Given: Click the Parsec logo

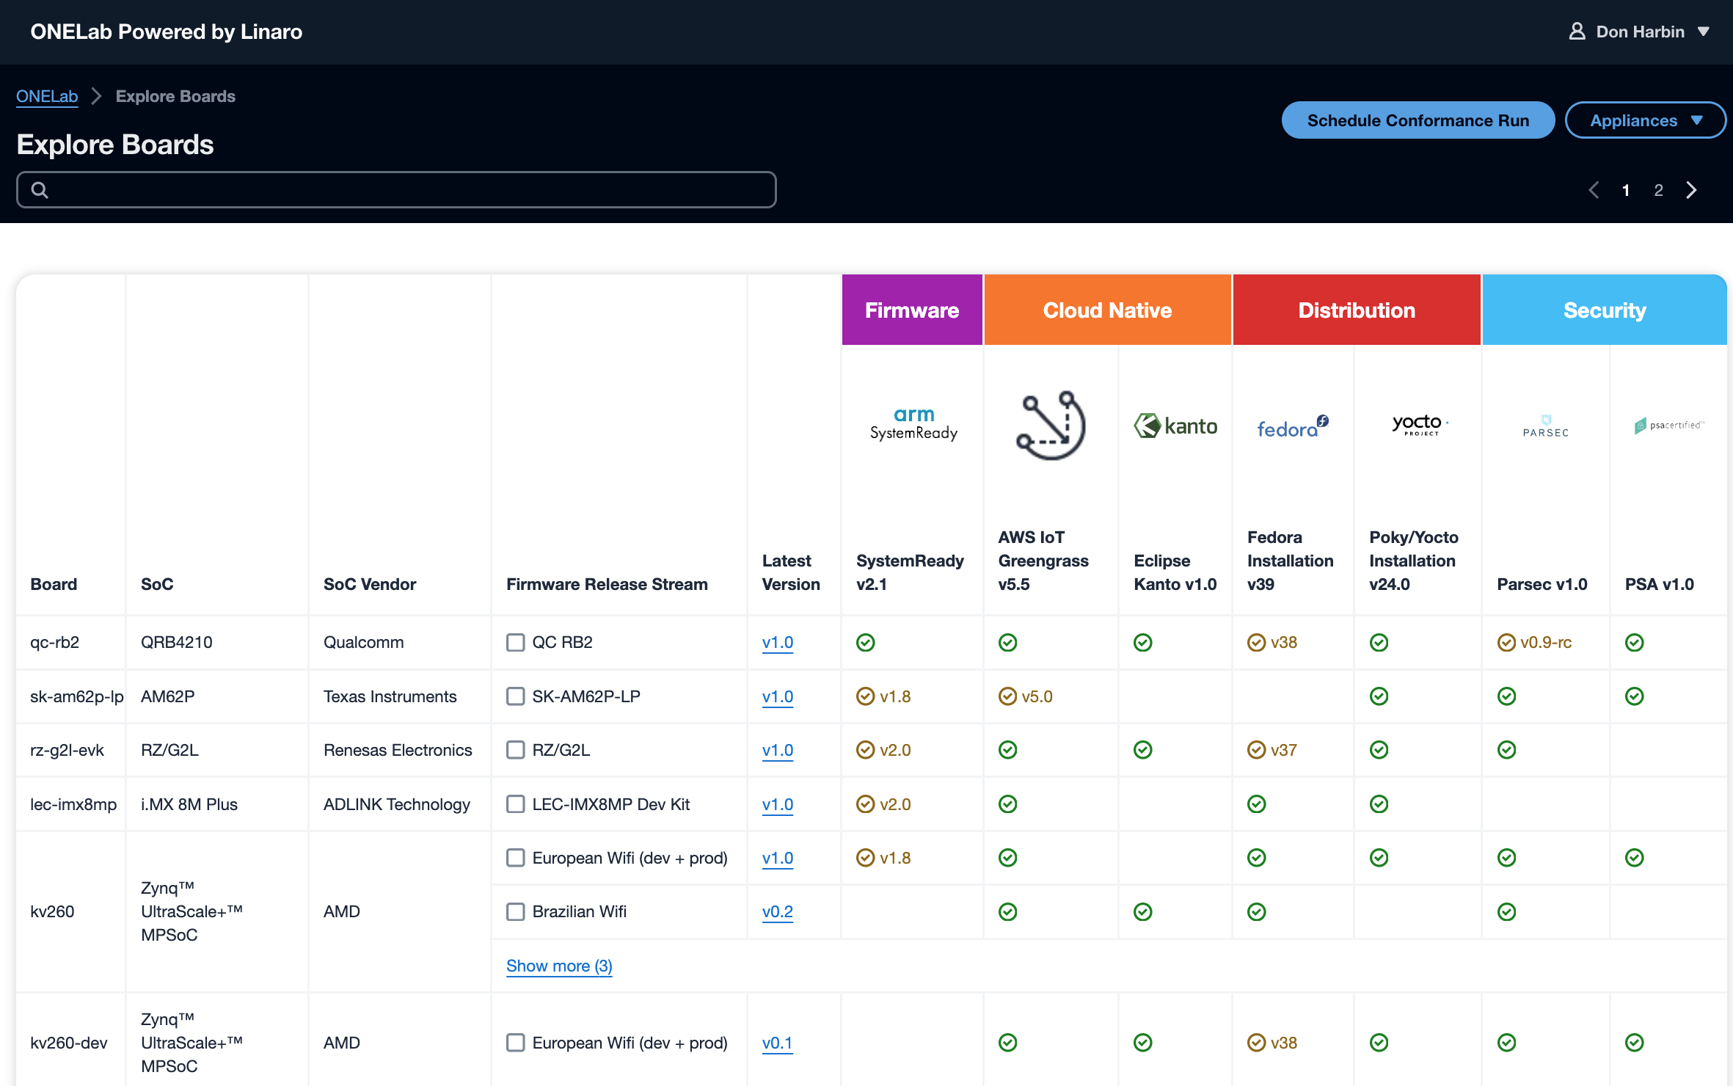Looking at the screenshot, I should 1546,426.
